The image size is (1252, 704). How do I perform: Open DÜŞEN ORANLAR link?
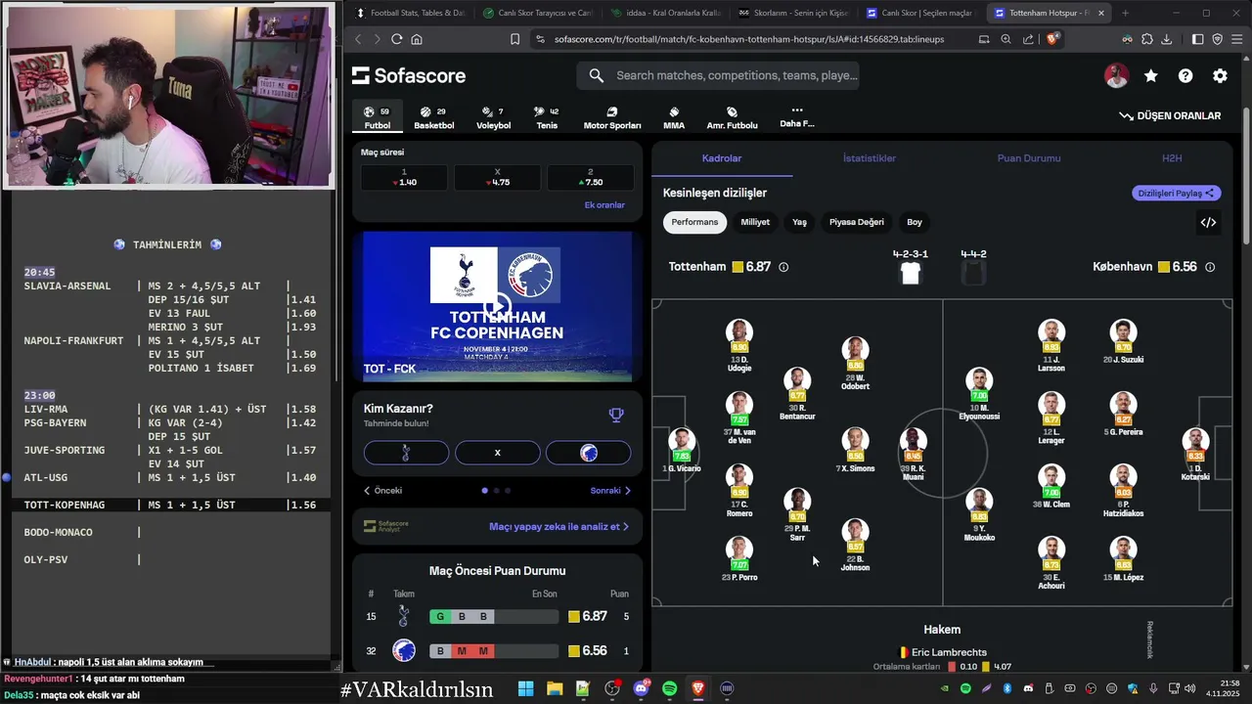[1170, 115]
